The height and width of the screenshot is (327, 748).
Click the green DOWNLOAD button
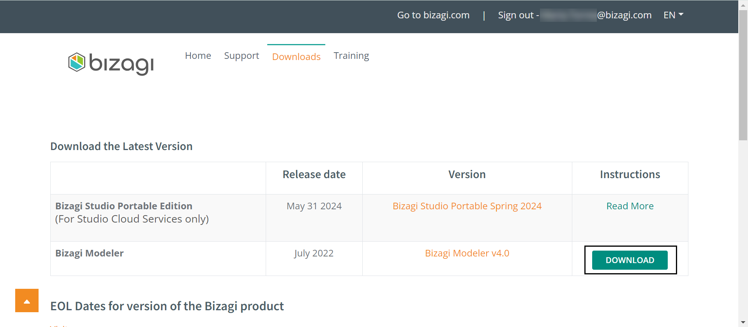pos(630,260)
